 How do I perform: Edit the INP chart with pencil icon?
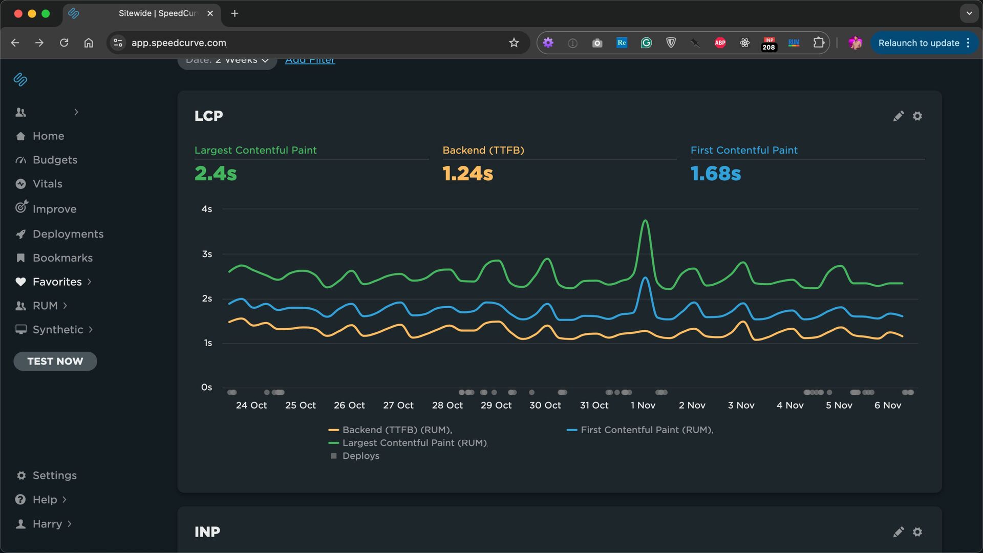point(899,532)
